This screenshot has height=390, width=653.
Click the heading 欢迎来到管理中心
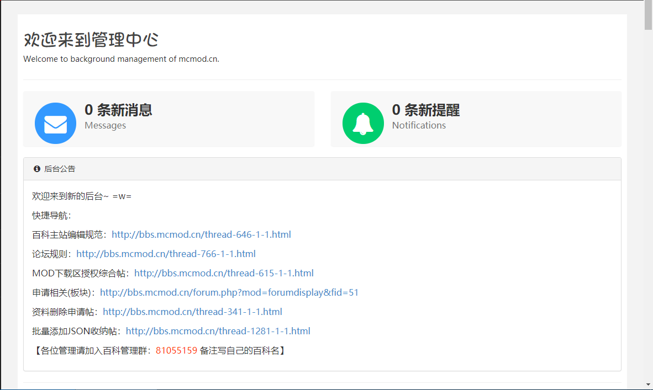pos(91,40)
